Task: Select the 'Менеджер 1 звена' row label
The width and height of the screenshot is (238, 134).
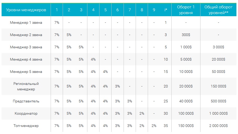Action: (26, 22)
